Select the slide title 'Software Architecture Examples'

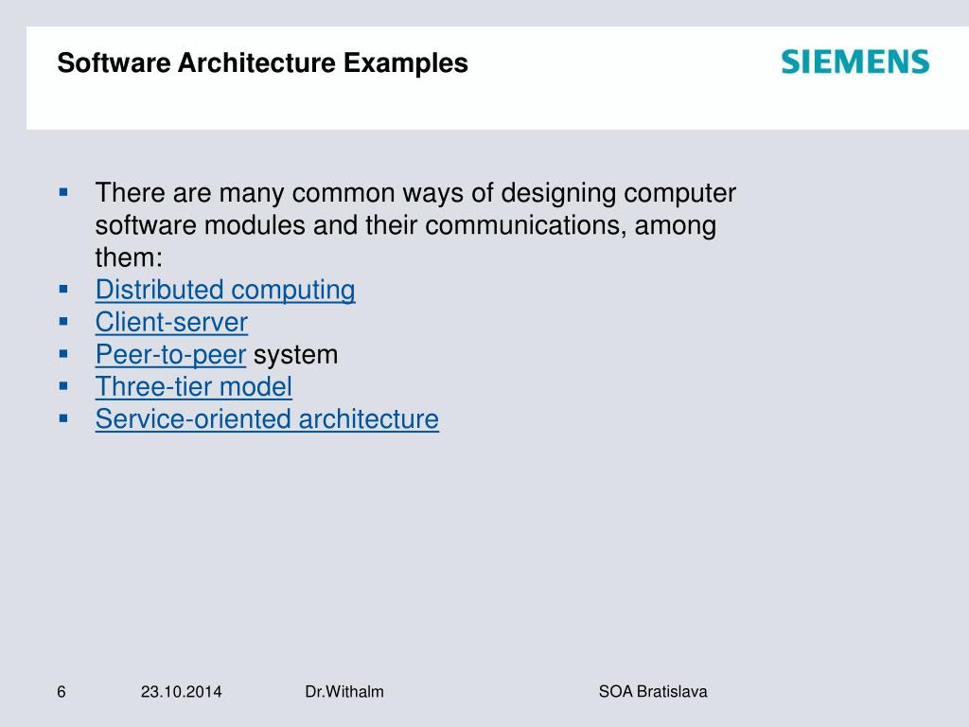(x=262, y=63)
